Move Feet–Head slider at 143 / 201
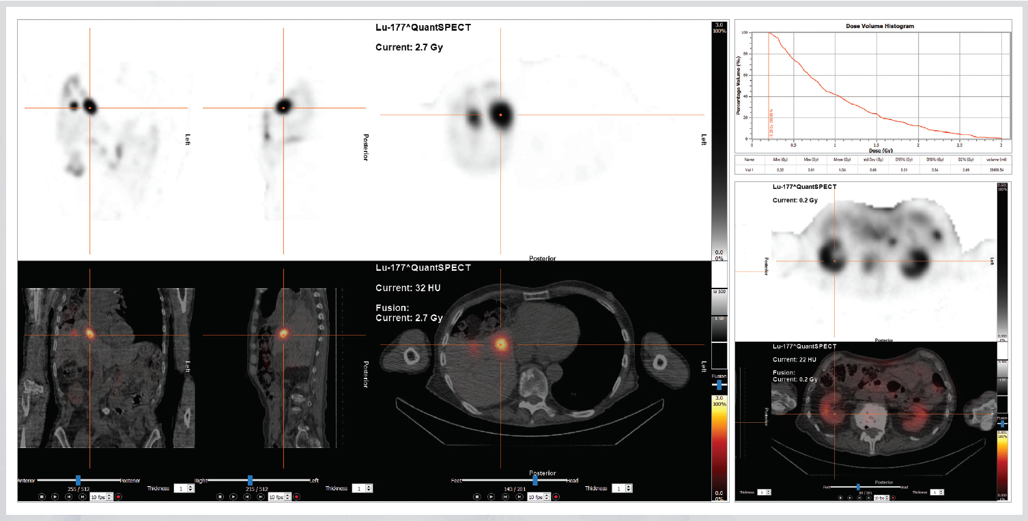Screen dimensions: 1028x521 click(535, 480)
